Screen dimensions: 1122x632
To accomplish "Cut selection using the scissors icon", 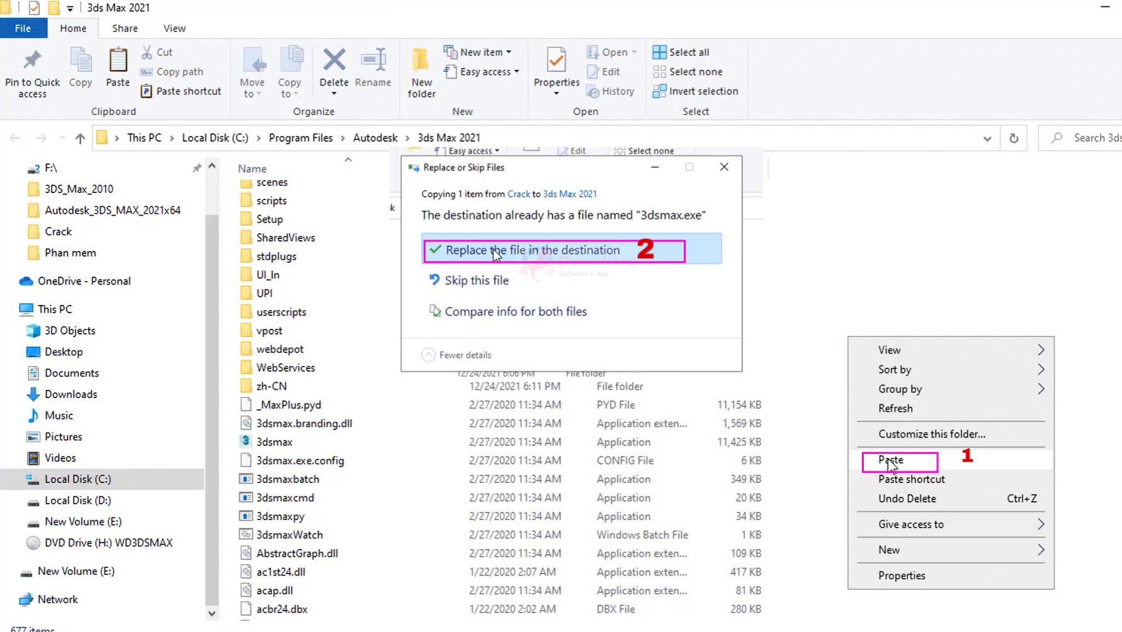I will click(x=157, y=52).
